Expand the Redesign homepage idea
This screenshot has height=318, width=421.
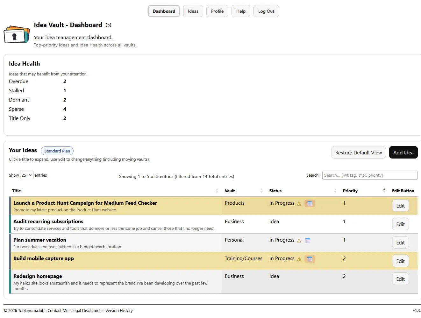tap(38, 276)
